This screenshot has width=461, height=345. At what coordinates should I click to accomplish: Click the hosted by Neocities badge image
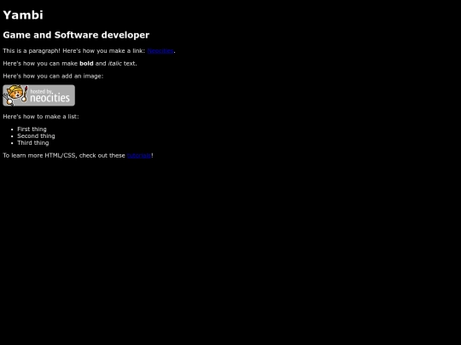coord(38,95)
